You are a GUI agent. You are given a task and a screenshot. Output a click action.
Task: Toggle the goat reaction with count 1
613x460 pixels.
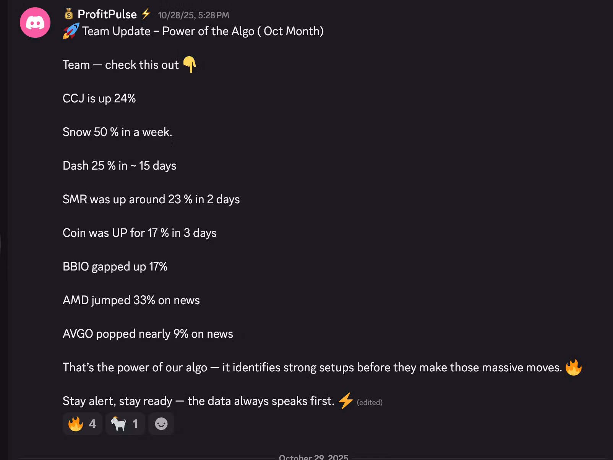click(125, 424)
